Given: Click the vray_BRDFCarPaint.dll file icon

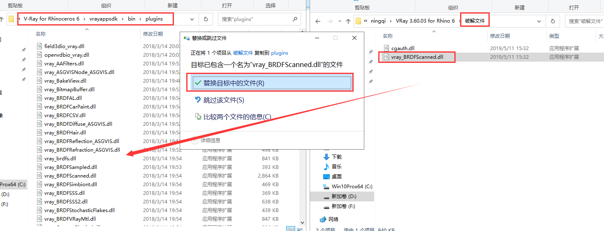Looking at the screenshot, I should click(39, 106).
